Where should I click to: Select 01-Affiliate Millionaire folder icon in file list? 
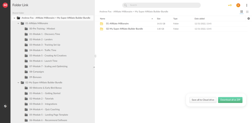(101, 24)
